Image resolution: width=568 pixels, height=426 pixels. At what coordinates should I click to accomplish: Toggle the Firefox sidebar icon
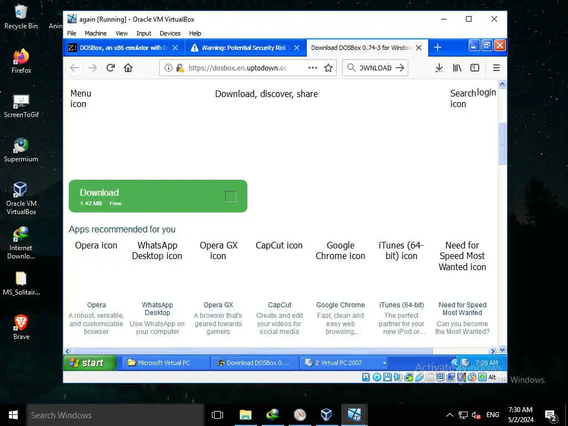pyautogui.click(x=475, y=68)
